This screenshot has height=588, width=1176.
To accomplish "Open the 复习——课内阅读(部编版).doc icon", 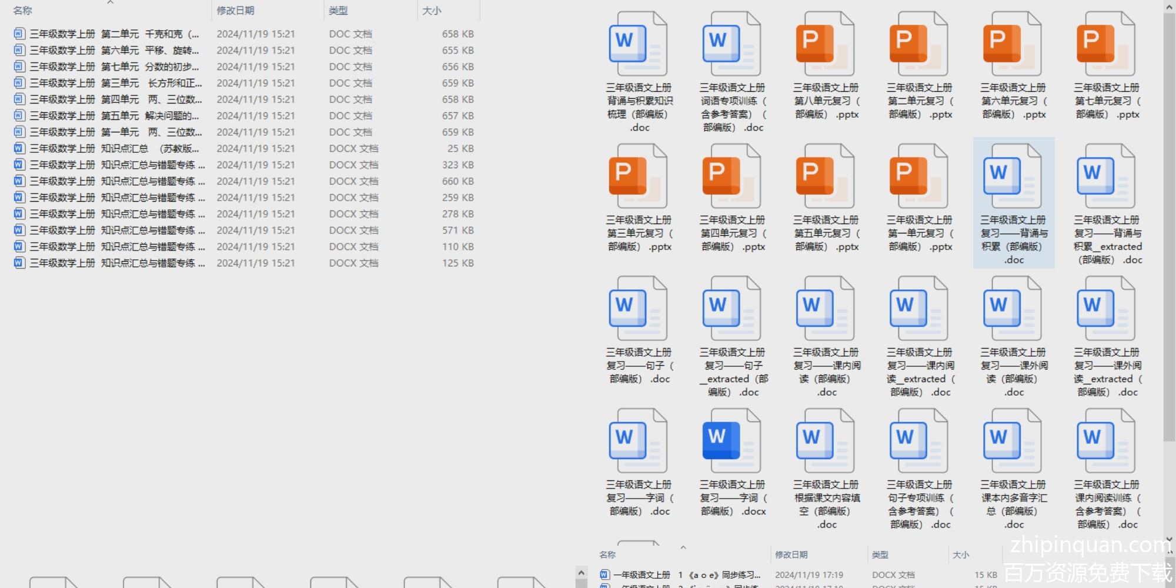I will click(826, 309).
